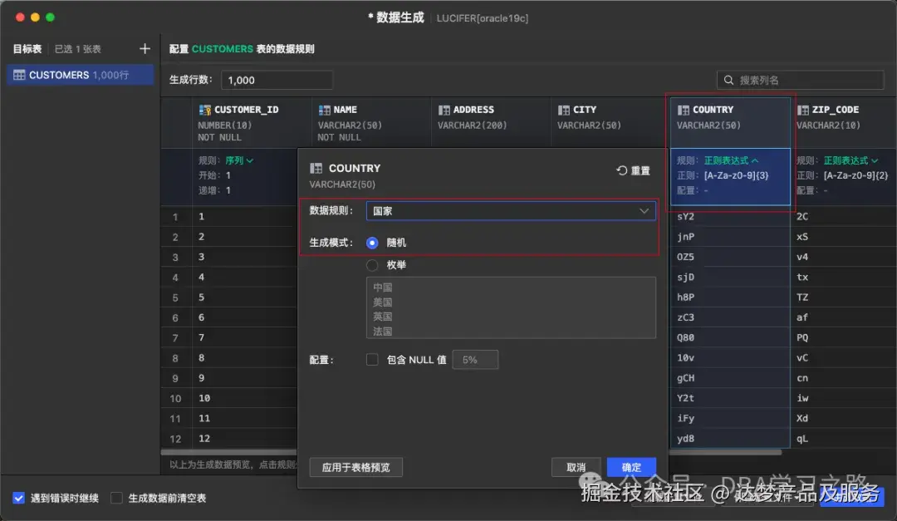Image resolution: width=897 pixels, height=521 pixels.
Task: Switch to the 目标表 panel tab
Action: pos(27,48)
